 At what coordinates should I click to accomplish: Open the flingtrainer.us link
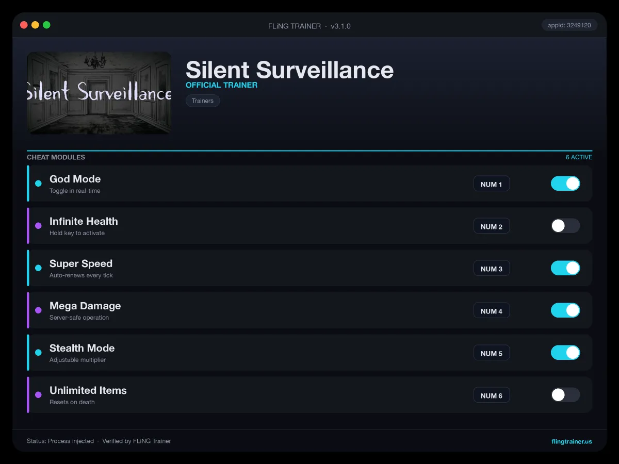[x=572, y=441]
